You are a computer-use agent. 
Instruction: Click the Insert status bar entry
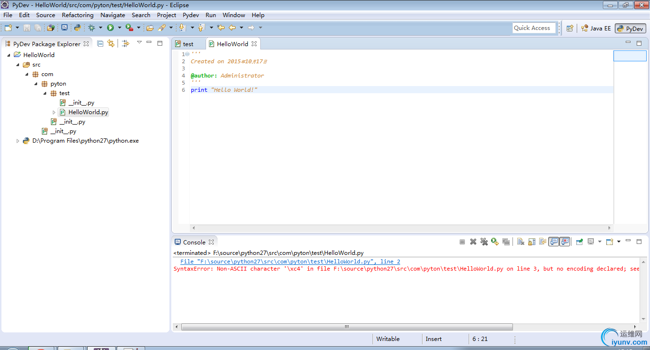pyautogui.click(x=433, y=339)
